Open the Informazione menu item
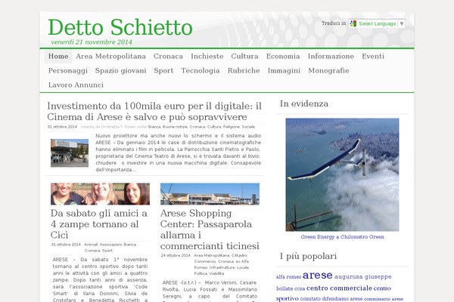The height and width of the screenshot is (302, 454). (x=331, y=57)
